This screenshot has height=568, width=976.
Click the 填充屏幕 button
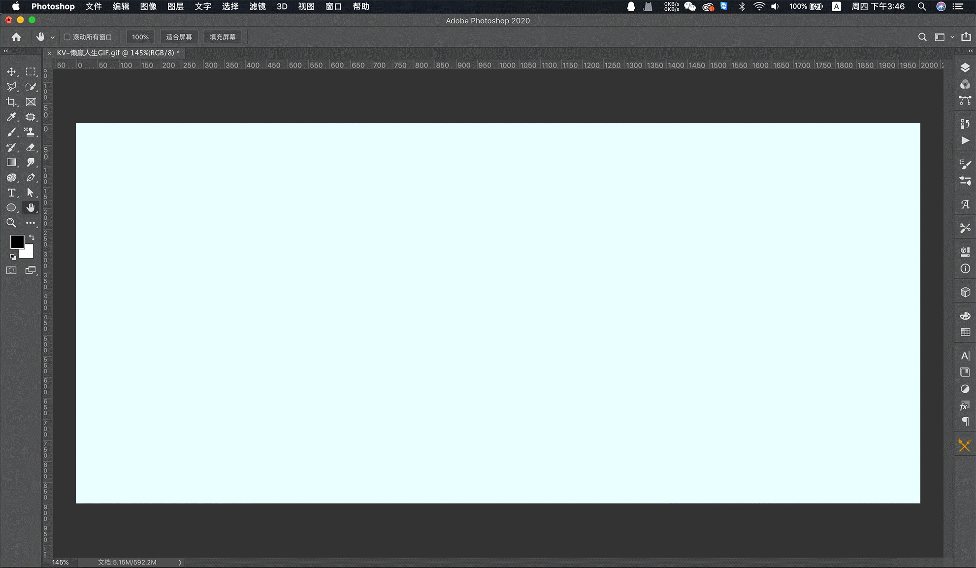(x=223, y=37)
